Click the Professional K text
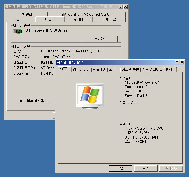The height and width of the screenshot is (177, 189). tap(136, 87)
